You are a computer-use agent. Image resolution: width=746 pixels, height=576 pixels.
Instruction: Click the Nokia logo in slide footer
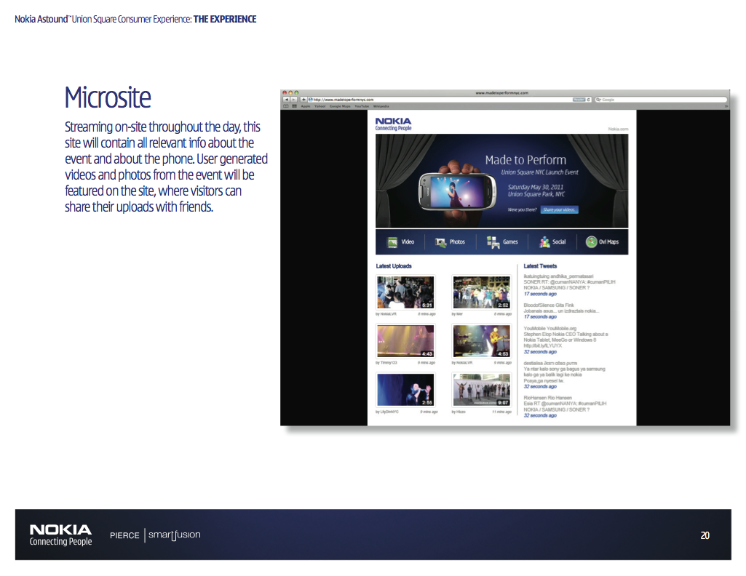(60, 535)
